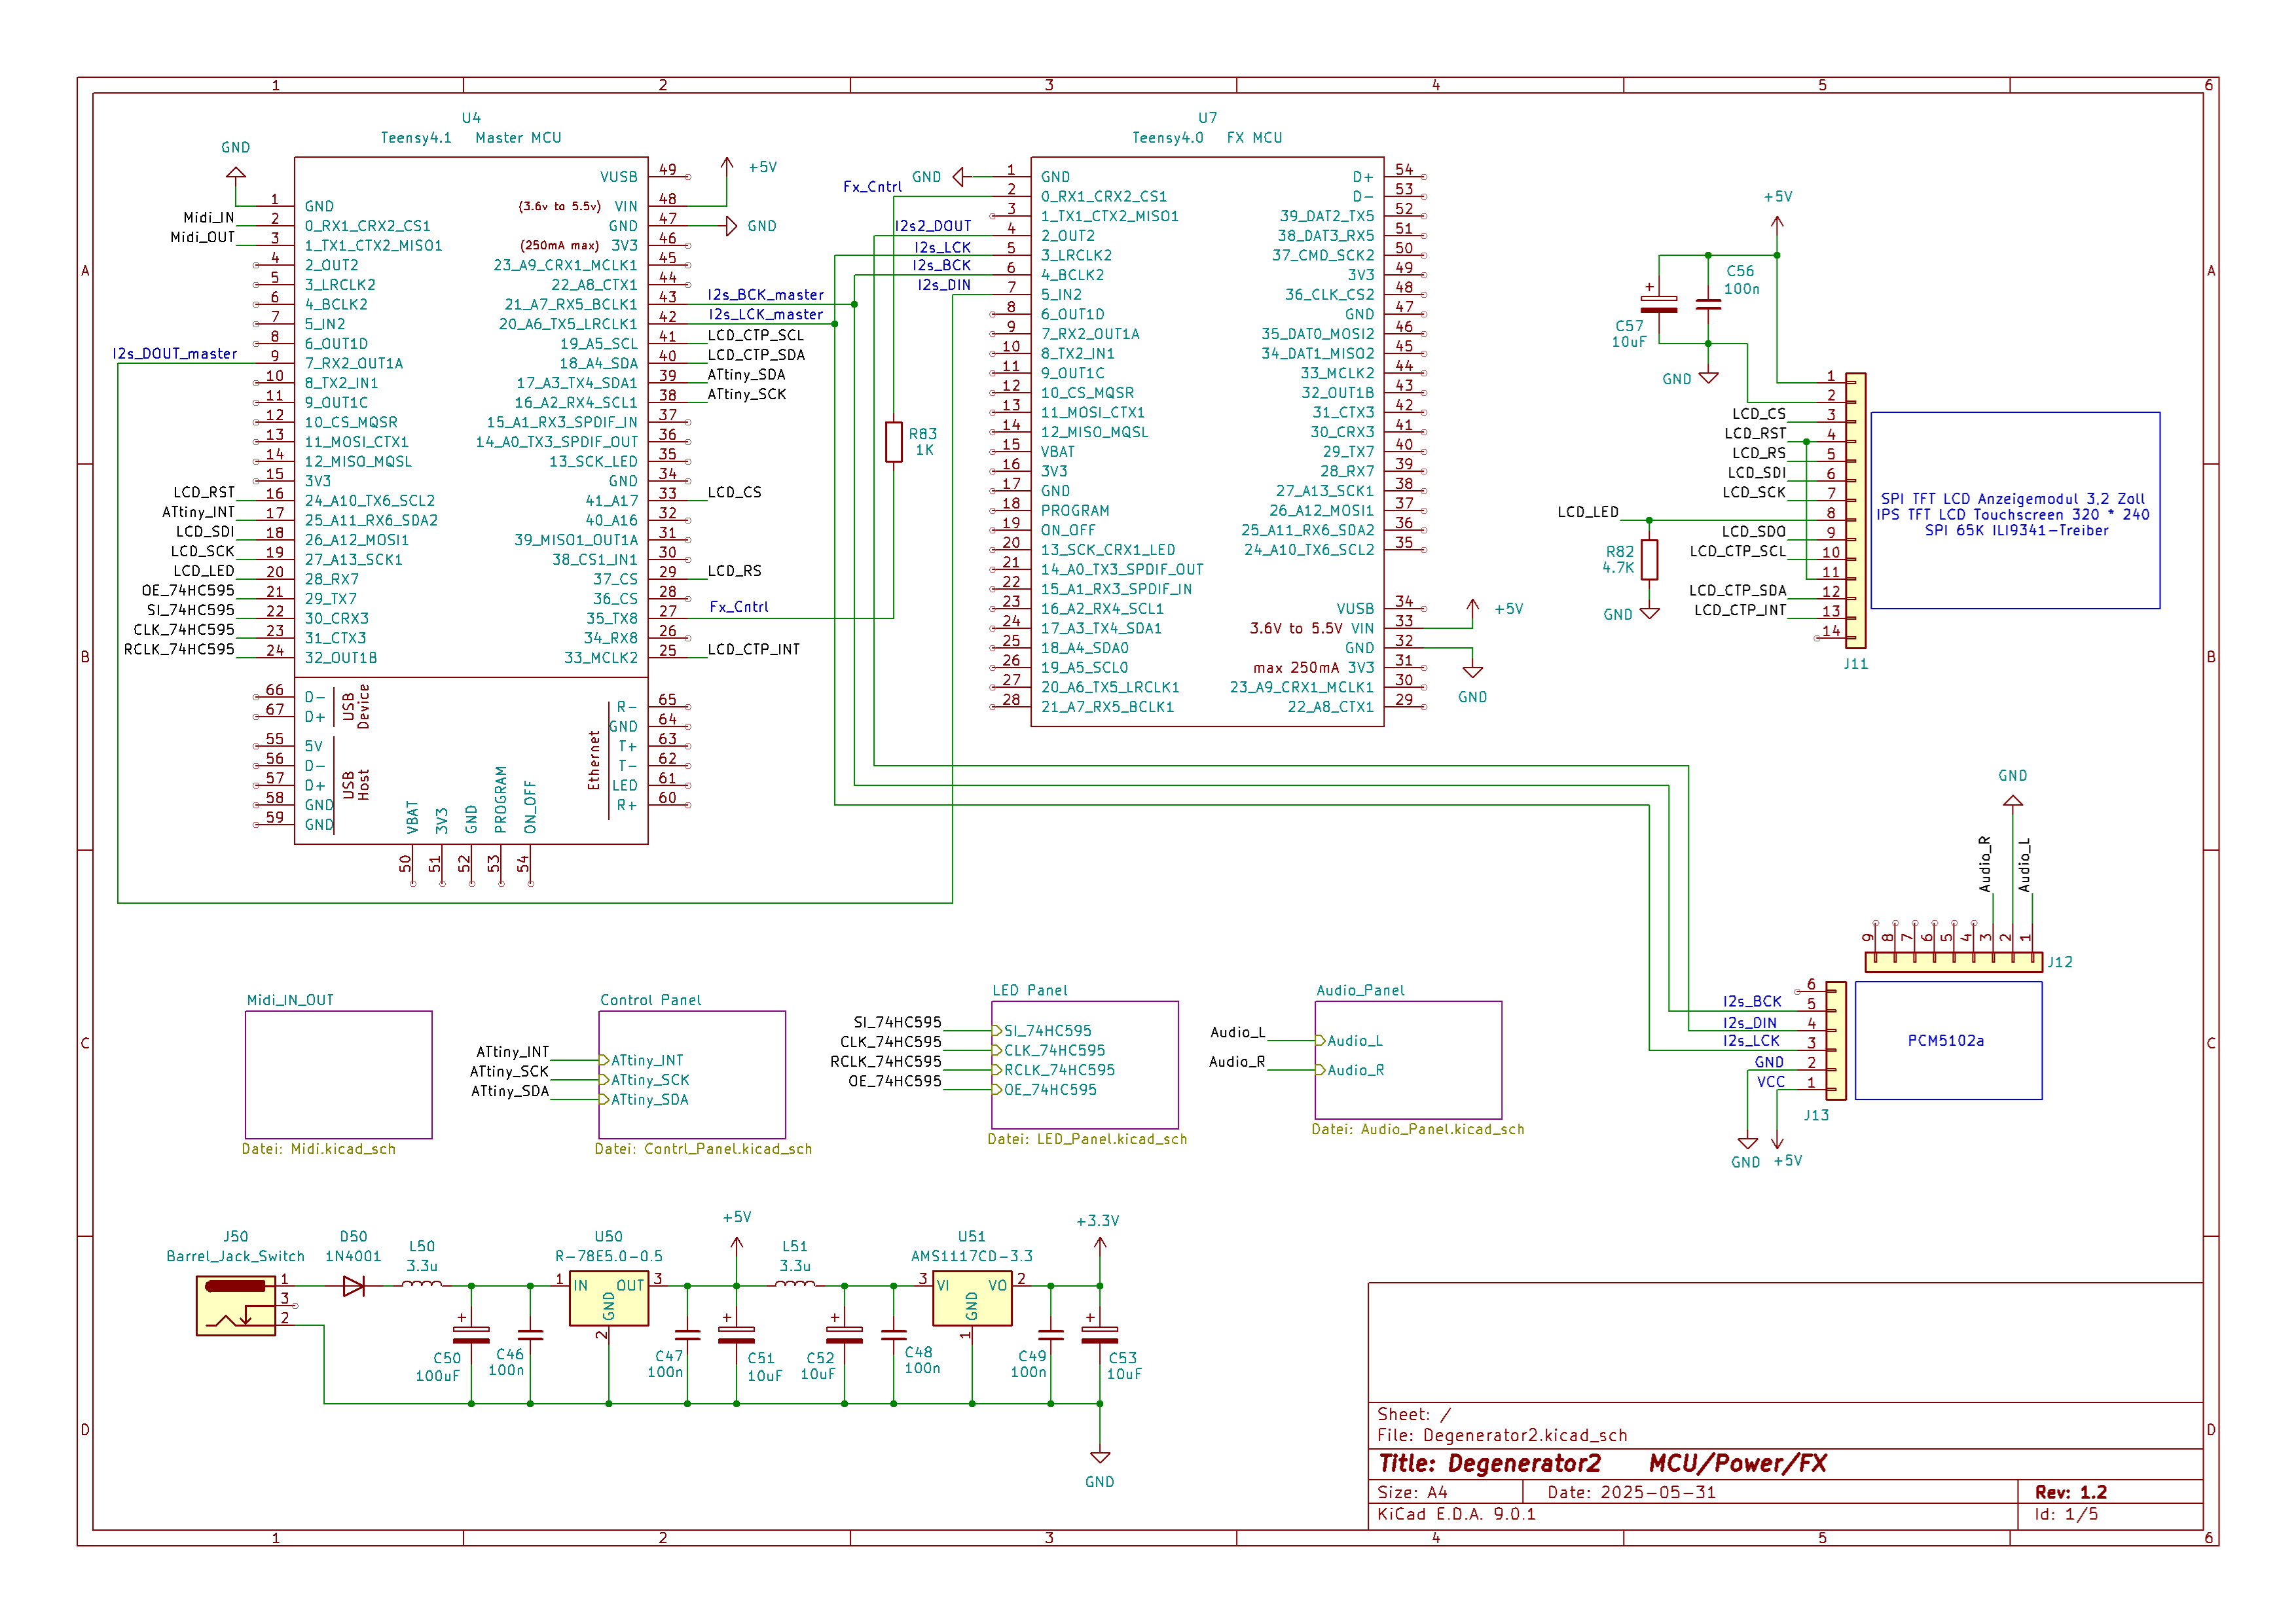Click the Fx_Cntrl label near U7
Image resolution: width=2296 pixels, height=1623 pixels.
point(872,187)
